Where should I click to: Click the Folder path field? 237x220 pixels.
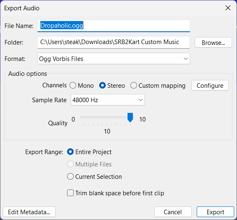[114, 42]
